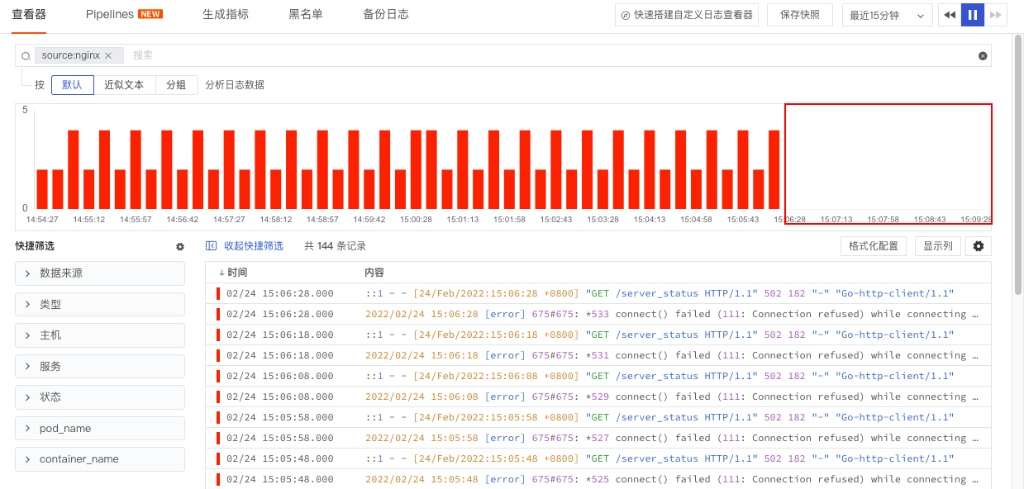Expand the 主机 filter
Screen dimensions: 1024x489
coord(100,335)
